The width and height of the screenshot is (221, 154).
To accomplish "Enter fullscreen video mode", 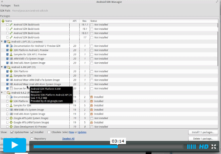I will point(213,146).
